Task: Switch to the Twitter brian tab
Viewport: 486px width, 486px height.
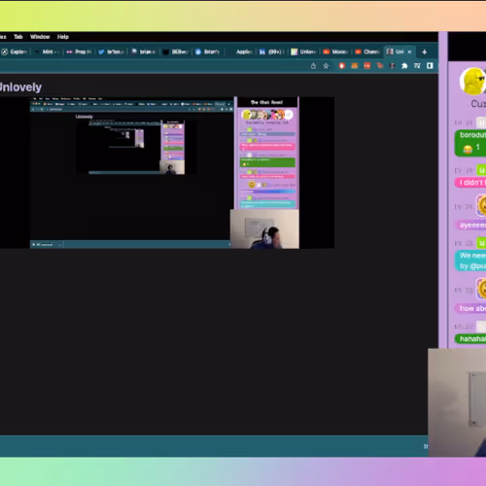Action: [112, 52]
